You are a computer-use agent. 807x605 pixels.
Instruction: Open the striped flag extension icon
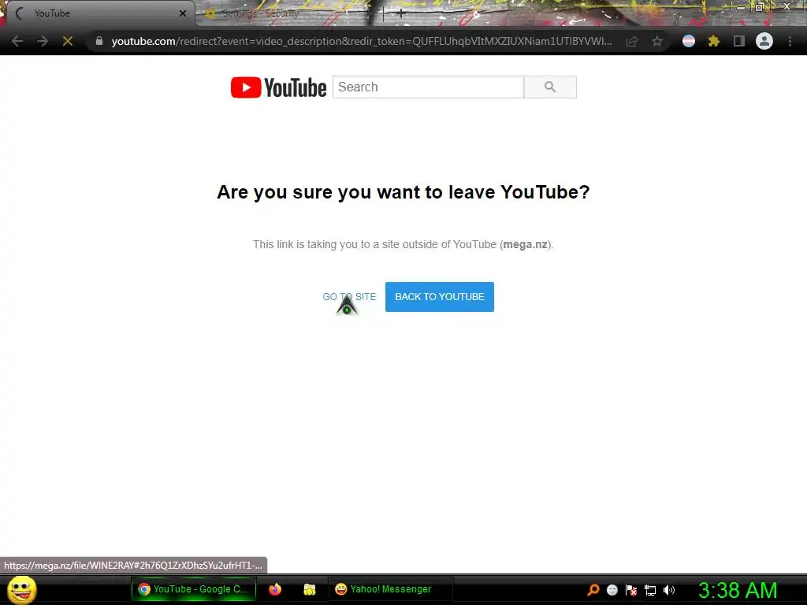coord(689,41)
